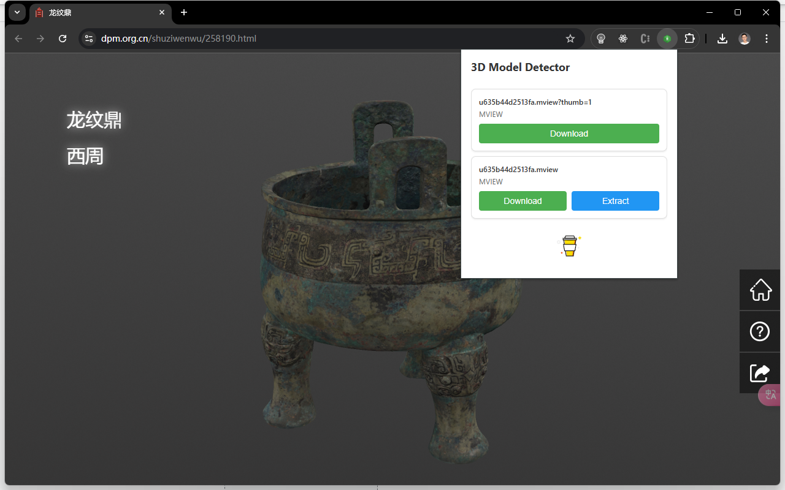Open site information settings in address bar
The width and height of the screenshot is (785, 490).
pyautogui.click(x=89, y=38)
